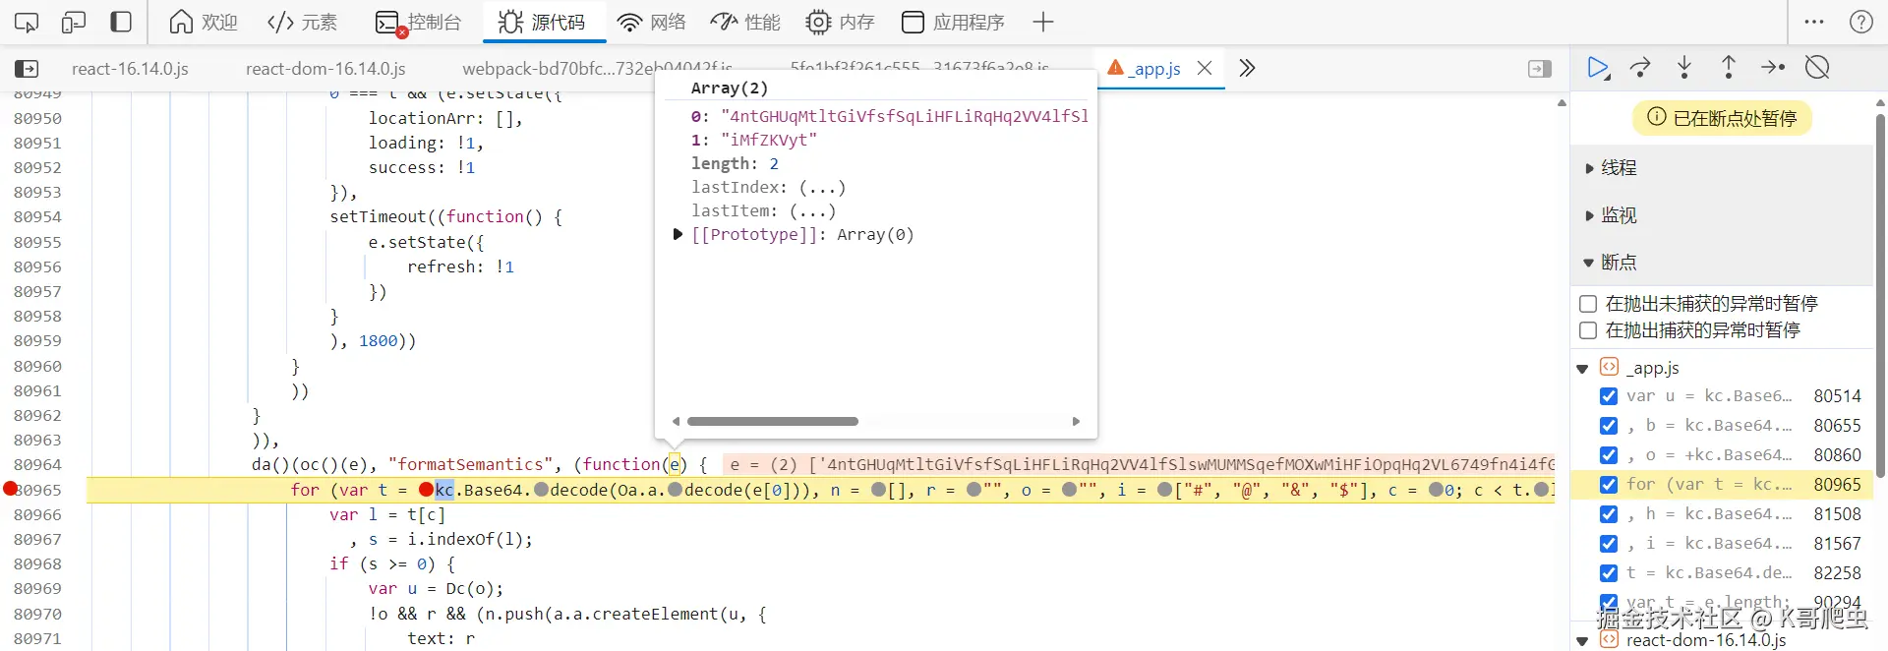Click line number 80964 in gutter
The height and width of the screenshot is (651, 1888).
(37, 464)
